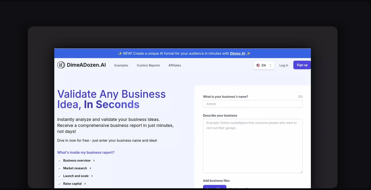
Task: Focus the Describe your business textarea
Action: click(x=253, y=146)
